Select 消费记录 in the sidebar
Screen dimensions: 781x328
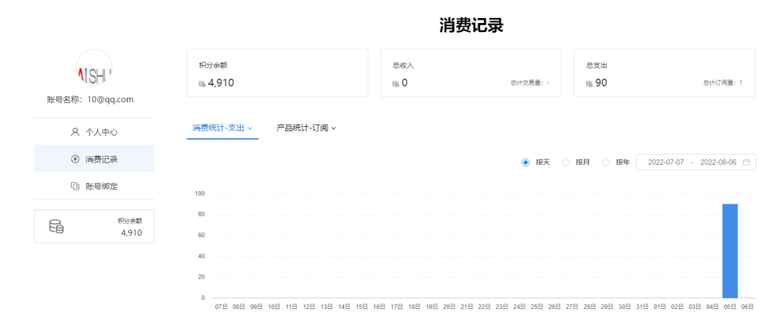(94, 159)
